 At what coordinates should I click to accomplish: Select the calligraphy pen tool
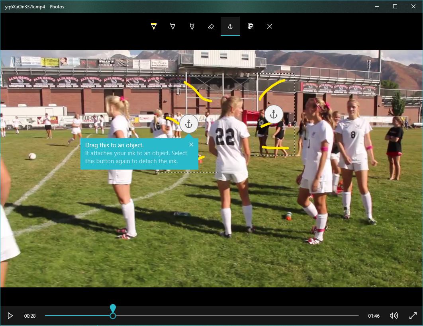click(x=192, y=26)
